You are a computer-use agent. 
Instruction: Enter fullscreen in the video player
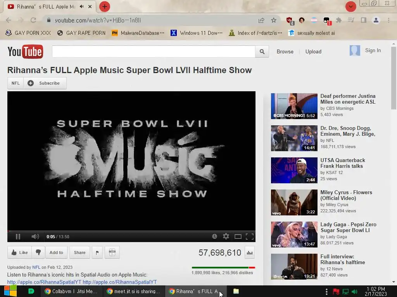click(x=250, y=237)
